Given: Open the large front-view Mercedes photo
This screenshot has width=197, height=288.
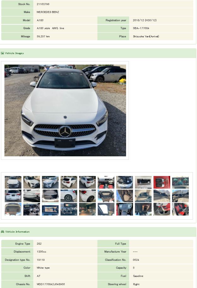Looking at the screenshot, I should tap(65, 110).
